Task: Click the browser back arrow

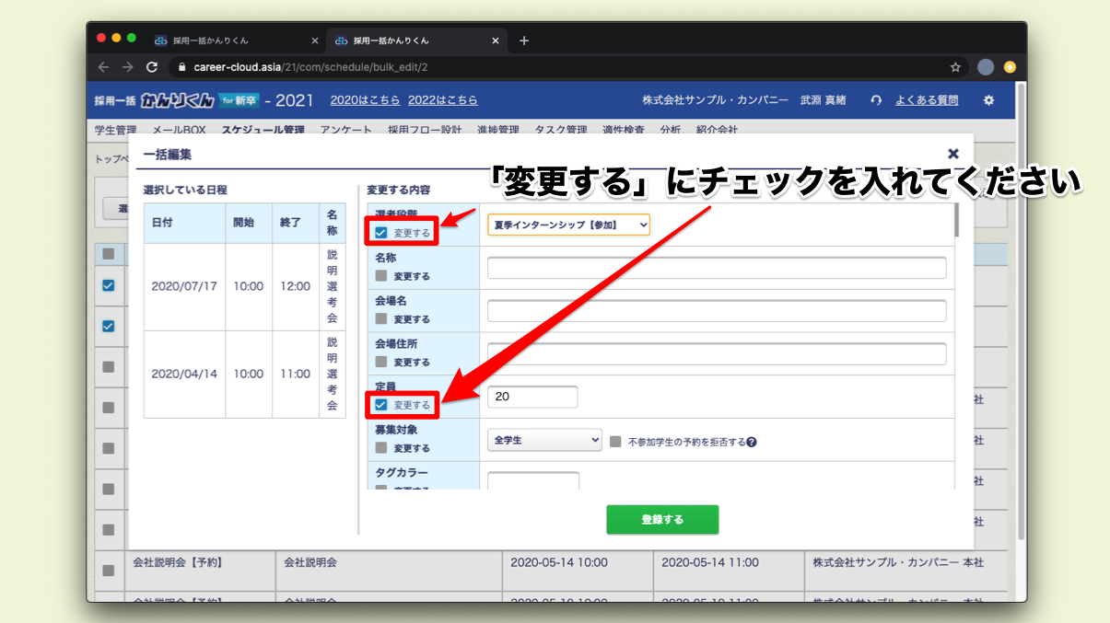Action: click(x=103, y=67)
